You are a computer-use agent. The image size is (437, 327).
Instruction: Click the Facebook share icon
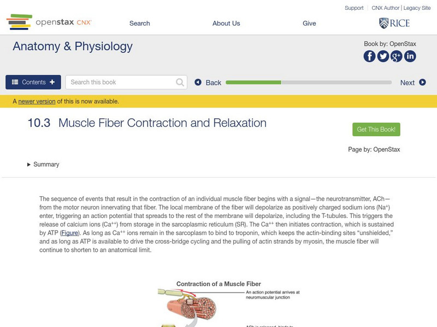point(370,56)
